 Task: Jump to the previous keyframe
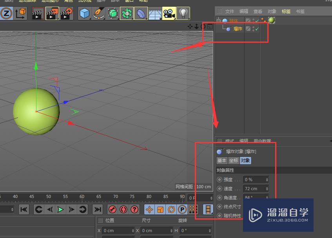pyautogui.click(x=39, y=210)
